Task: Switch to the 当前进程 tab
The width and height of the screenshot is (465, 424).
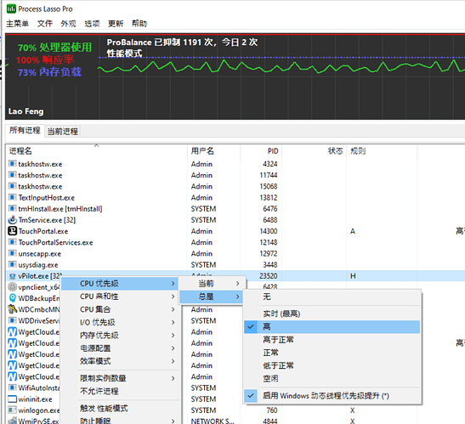Action: [x=63, y=132]
